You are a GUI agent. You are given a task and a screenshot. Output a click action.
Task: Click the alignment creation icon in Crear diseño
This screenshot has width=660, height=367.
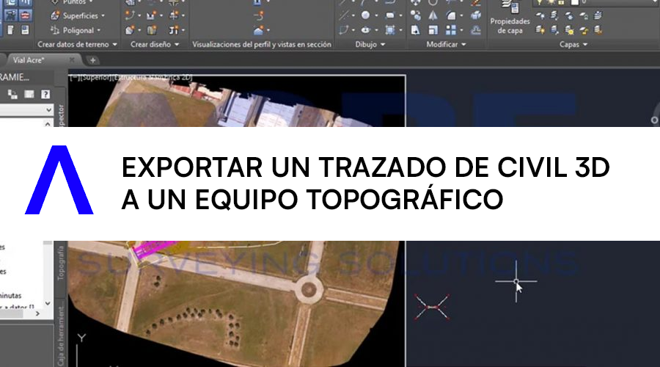pos(130,15)
